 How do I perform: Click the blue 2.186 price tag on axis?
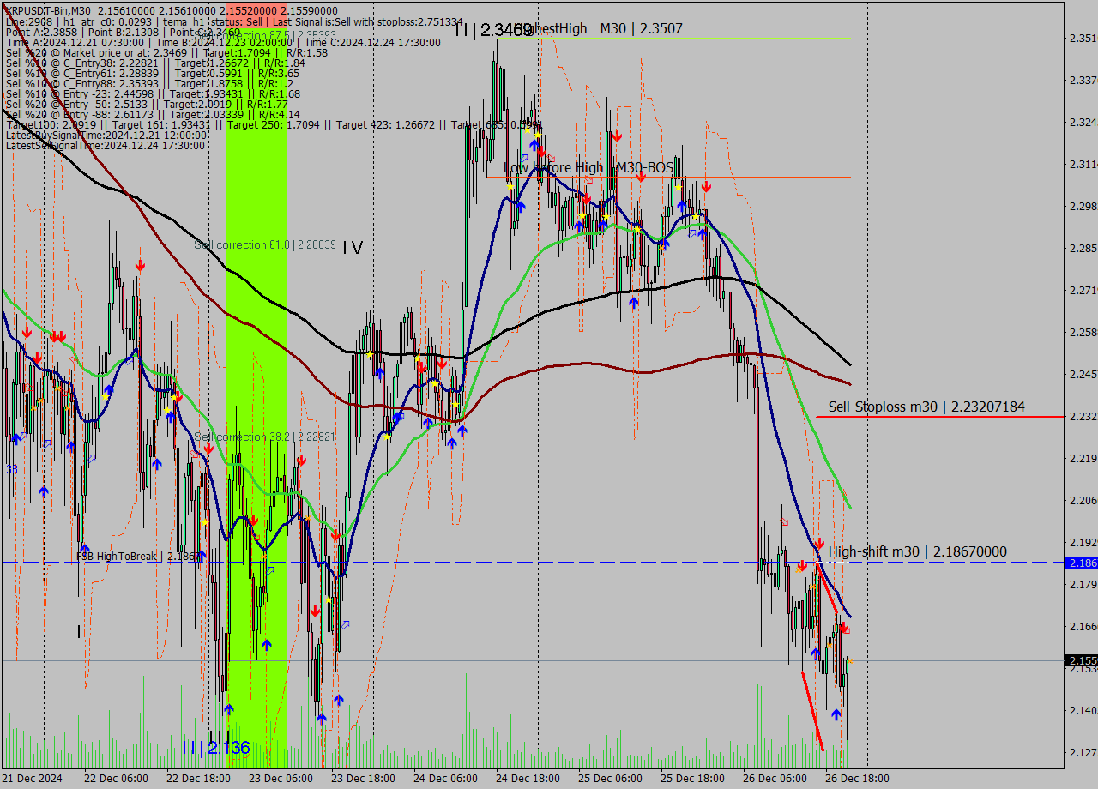pos(1081,563)
